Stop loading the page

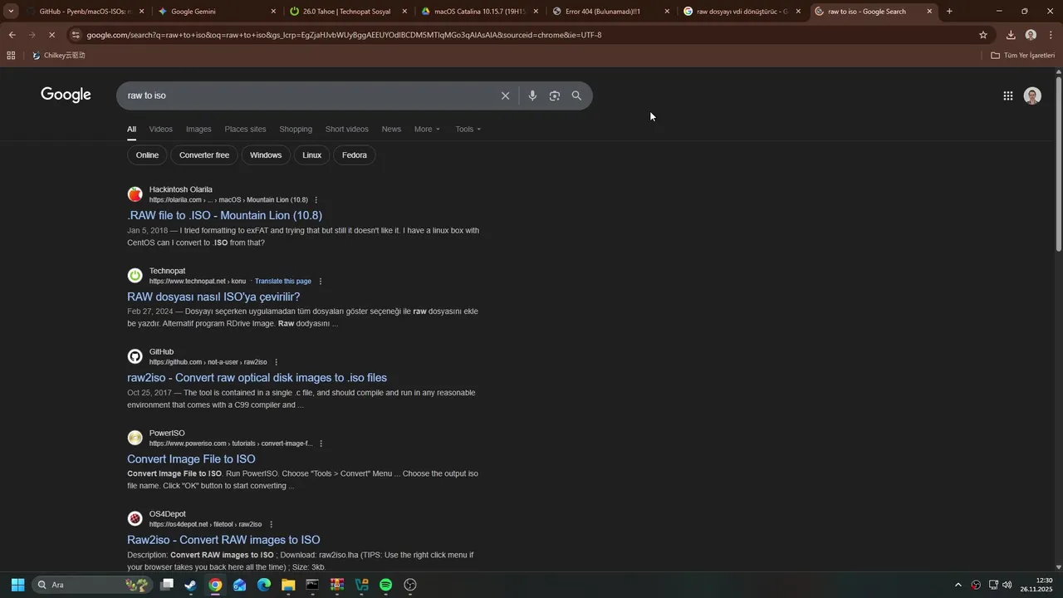[51, 35]
